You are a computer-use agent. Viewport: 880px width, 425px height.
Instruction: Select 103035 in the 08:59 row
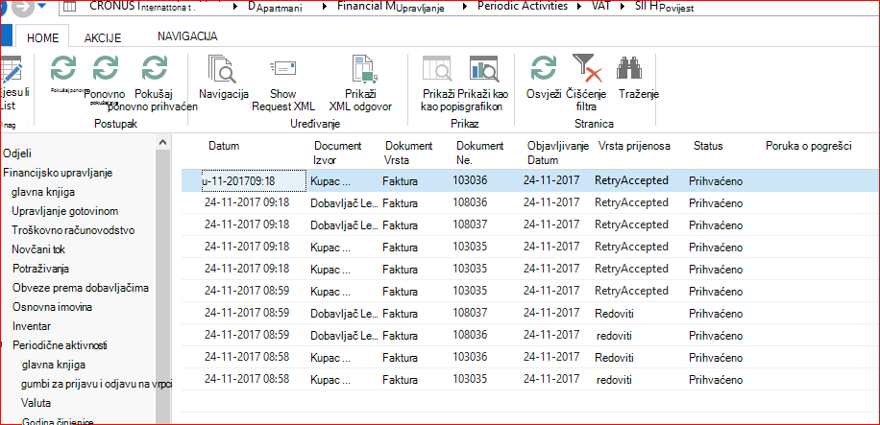pos(470,291)
